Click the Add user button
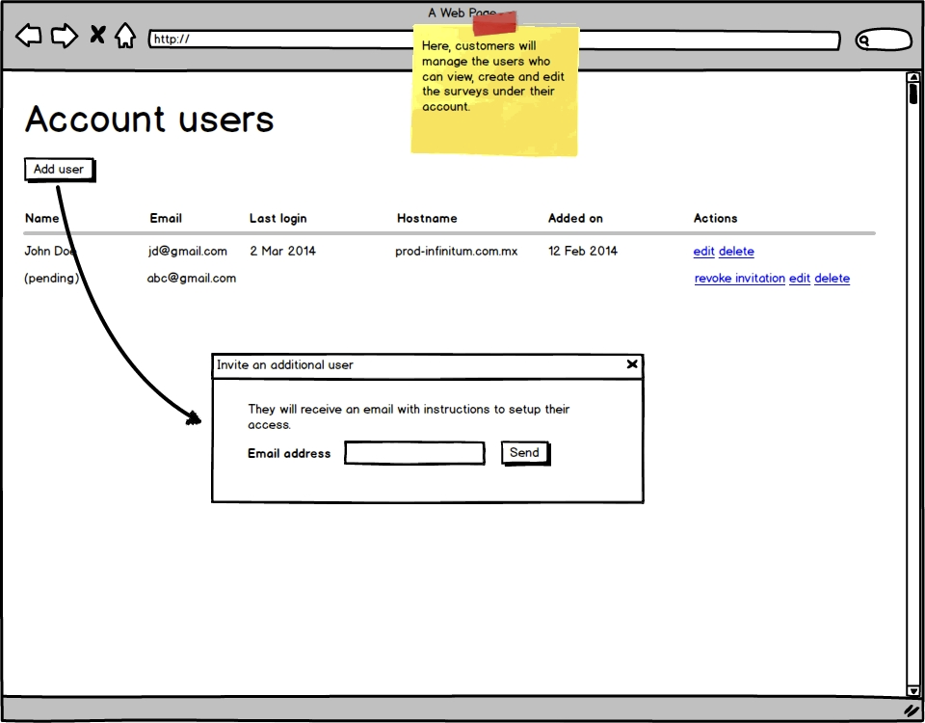 (x=59, y=170)
